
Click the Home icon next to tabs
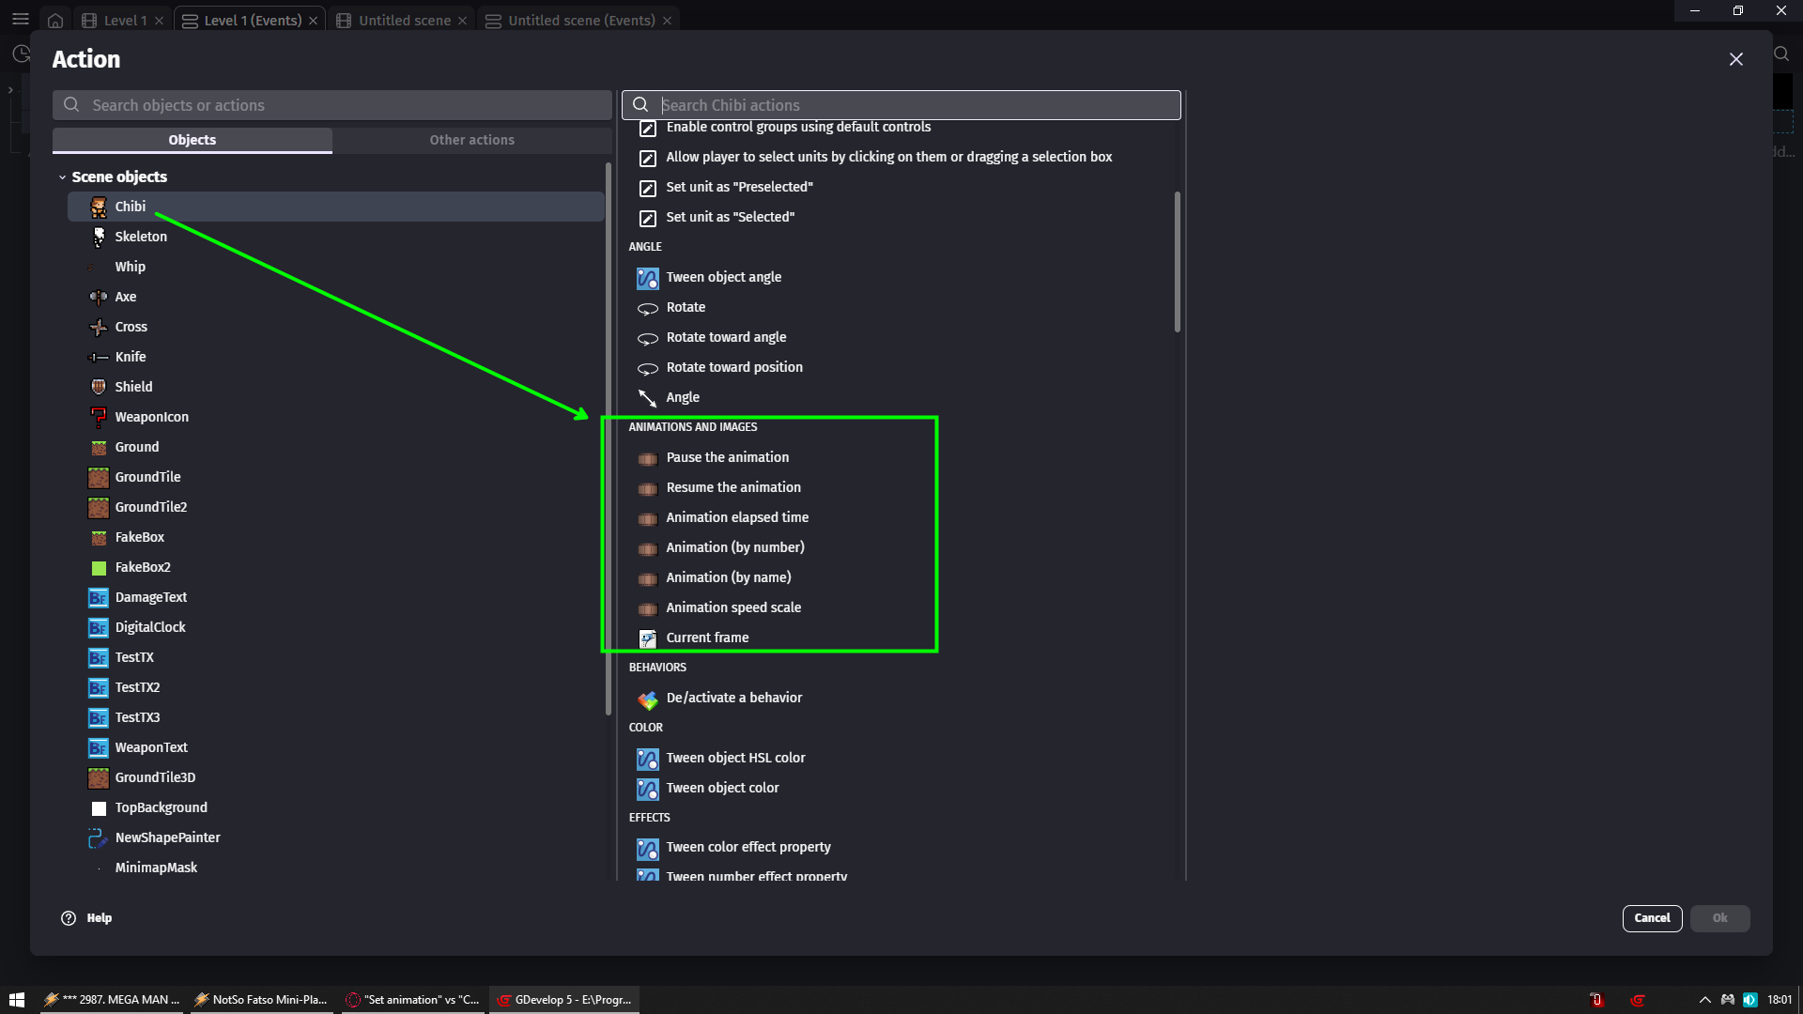55,20
